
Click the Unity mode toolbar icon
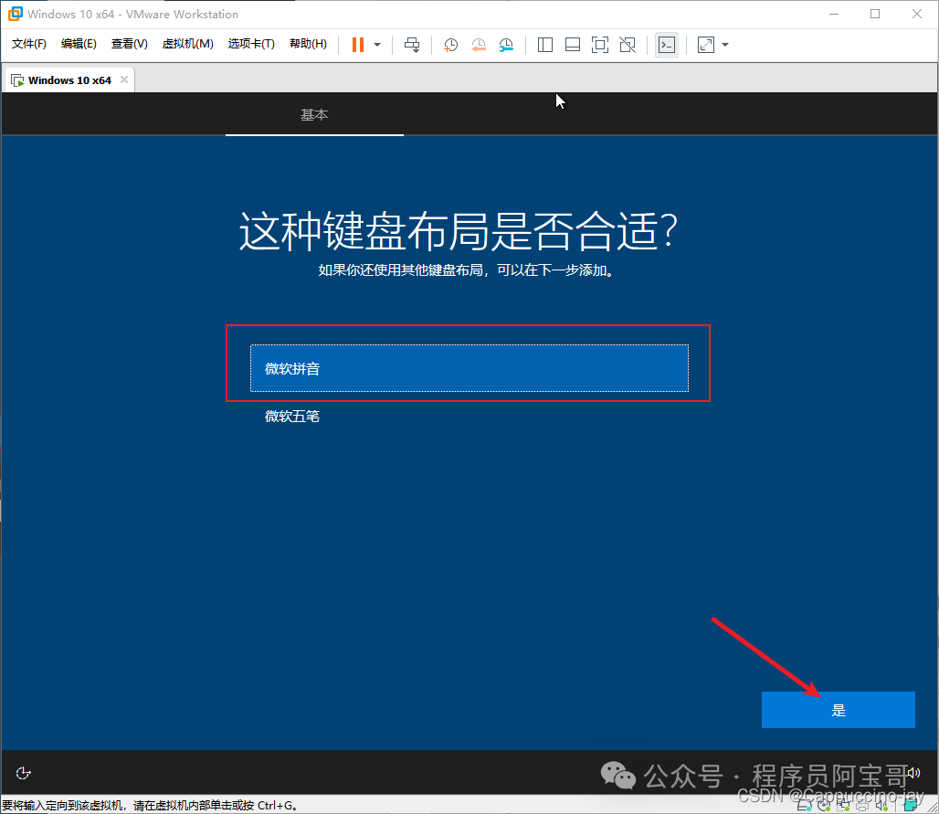coord(628,45)
